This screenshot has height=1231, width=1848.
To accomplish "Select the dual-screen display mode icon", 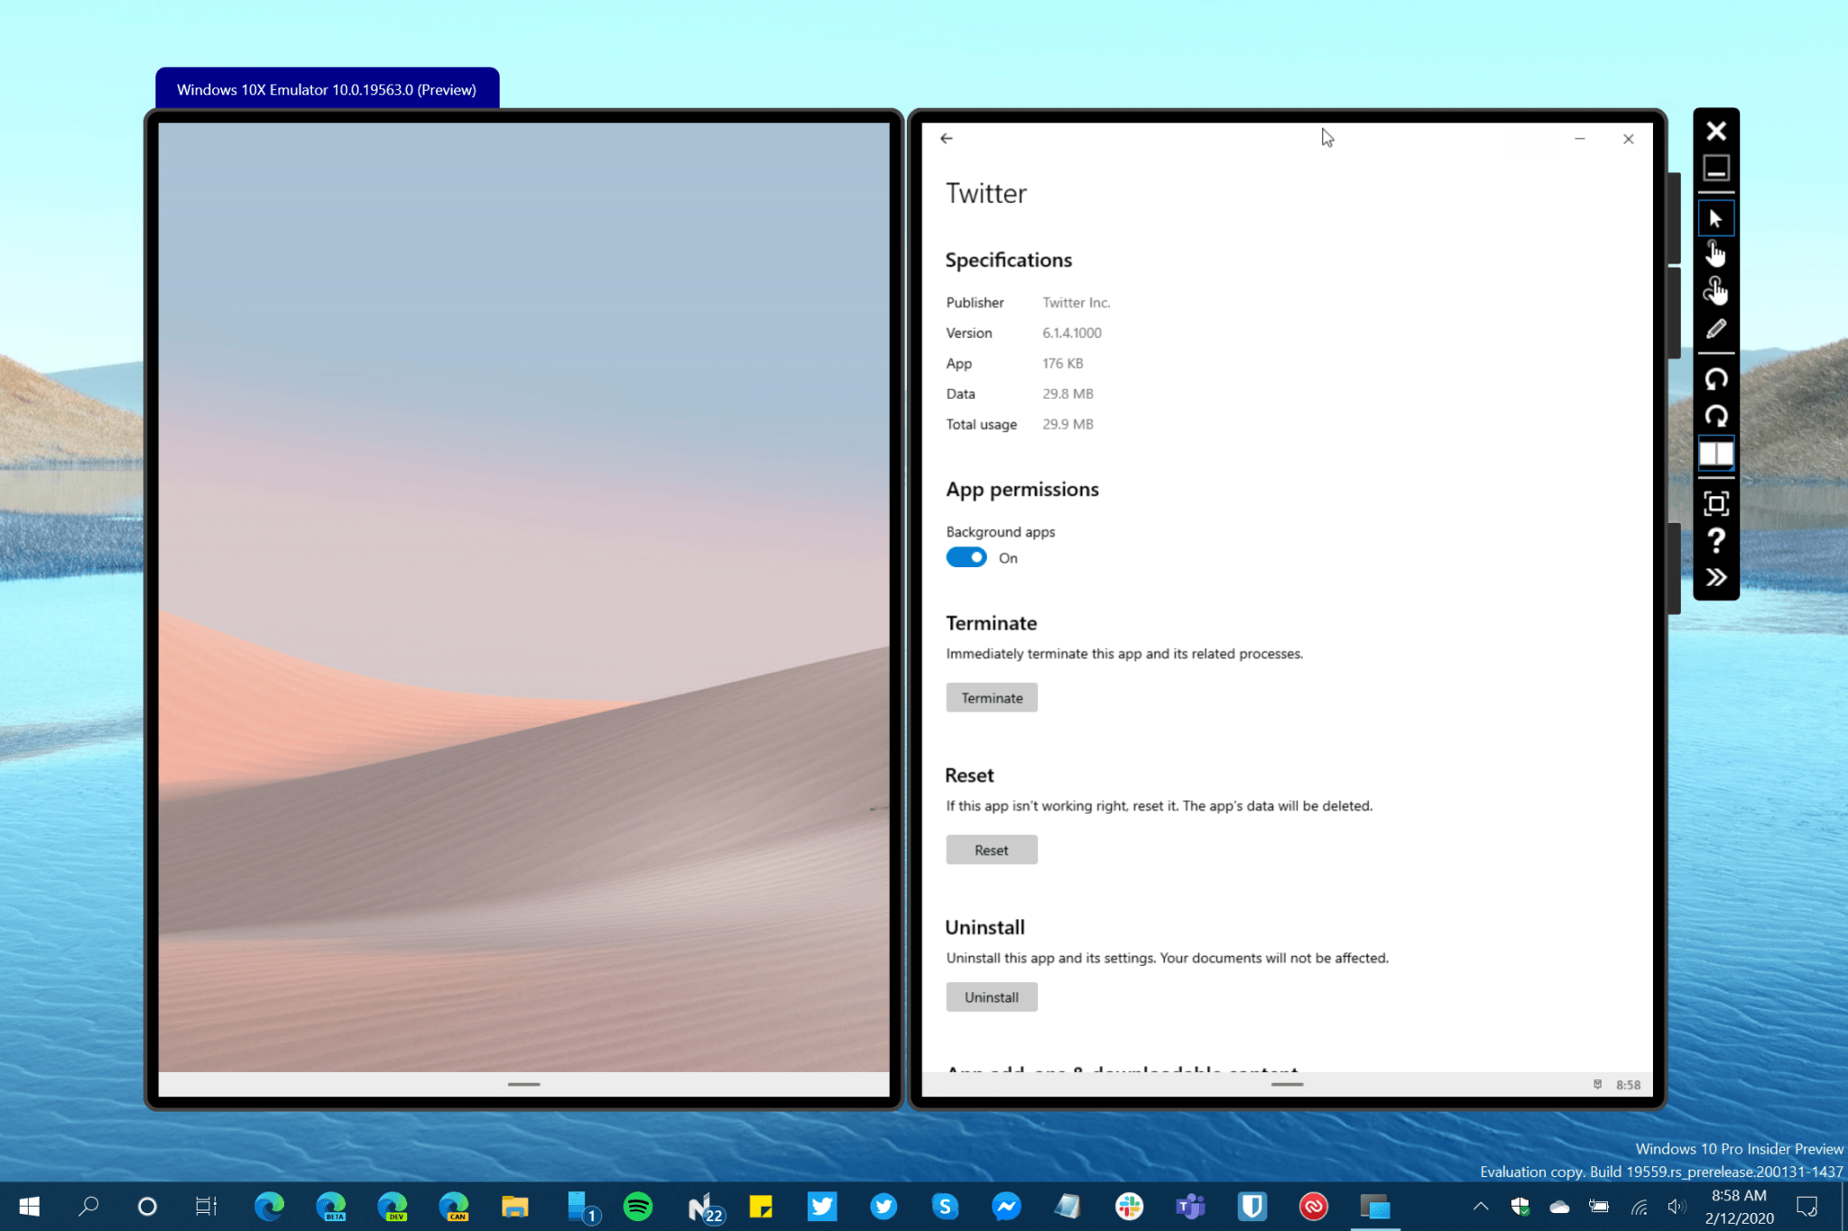I will click(x=1714, y=455).
